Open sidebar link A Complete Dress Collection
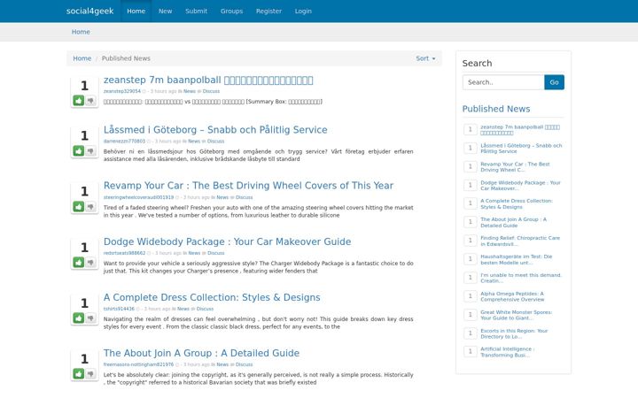 pos(517,204)
